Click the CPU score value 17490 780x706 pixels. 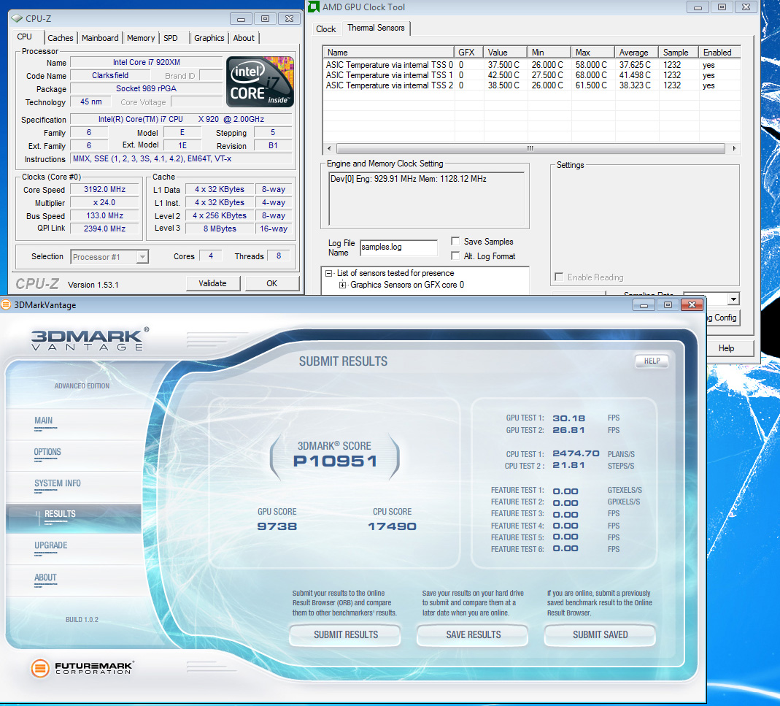pyautogui.click(x=392, y=526)
